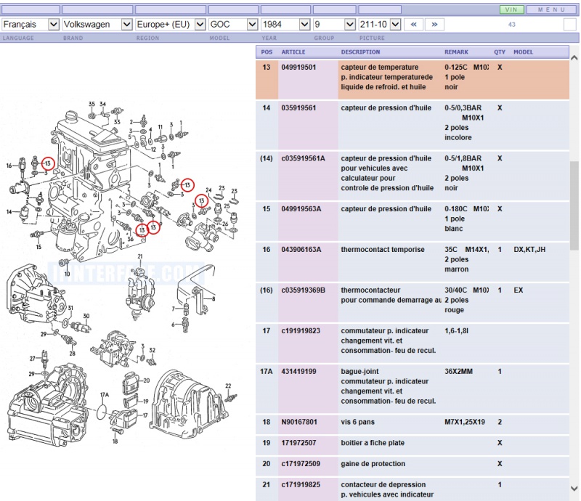
Task: Go to previous picture with « arrow
Action: click(413, 24)
